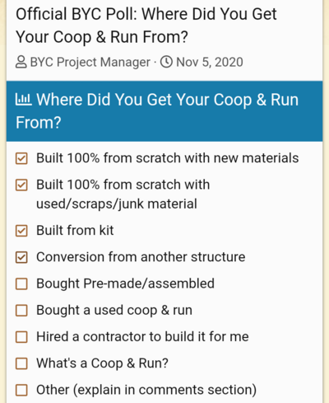329x403 pixels.
Task: Click the bar chart poll icon
Action: [24, 100]
